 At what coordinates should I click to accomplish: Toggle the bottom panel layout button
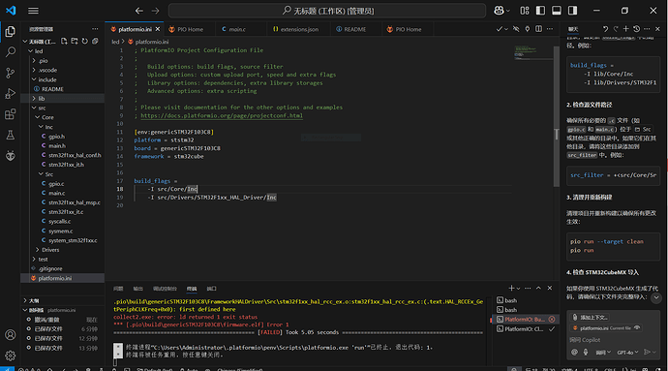point(557,11)
